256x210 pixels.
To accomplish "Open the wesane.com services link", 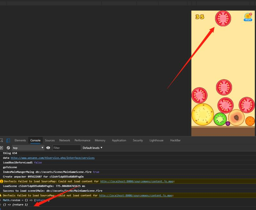I will [52, 158].
